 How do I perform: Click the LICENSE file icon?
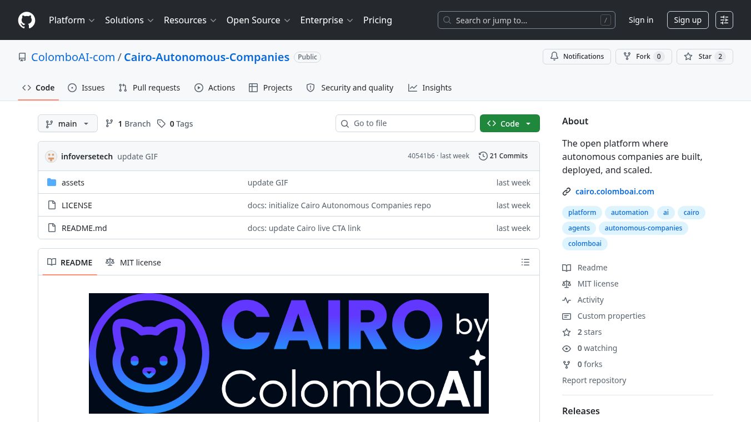[52, 205]
